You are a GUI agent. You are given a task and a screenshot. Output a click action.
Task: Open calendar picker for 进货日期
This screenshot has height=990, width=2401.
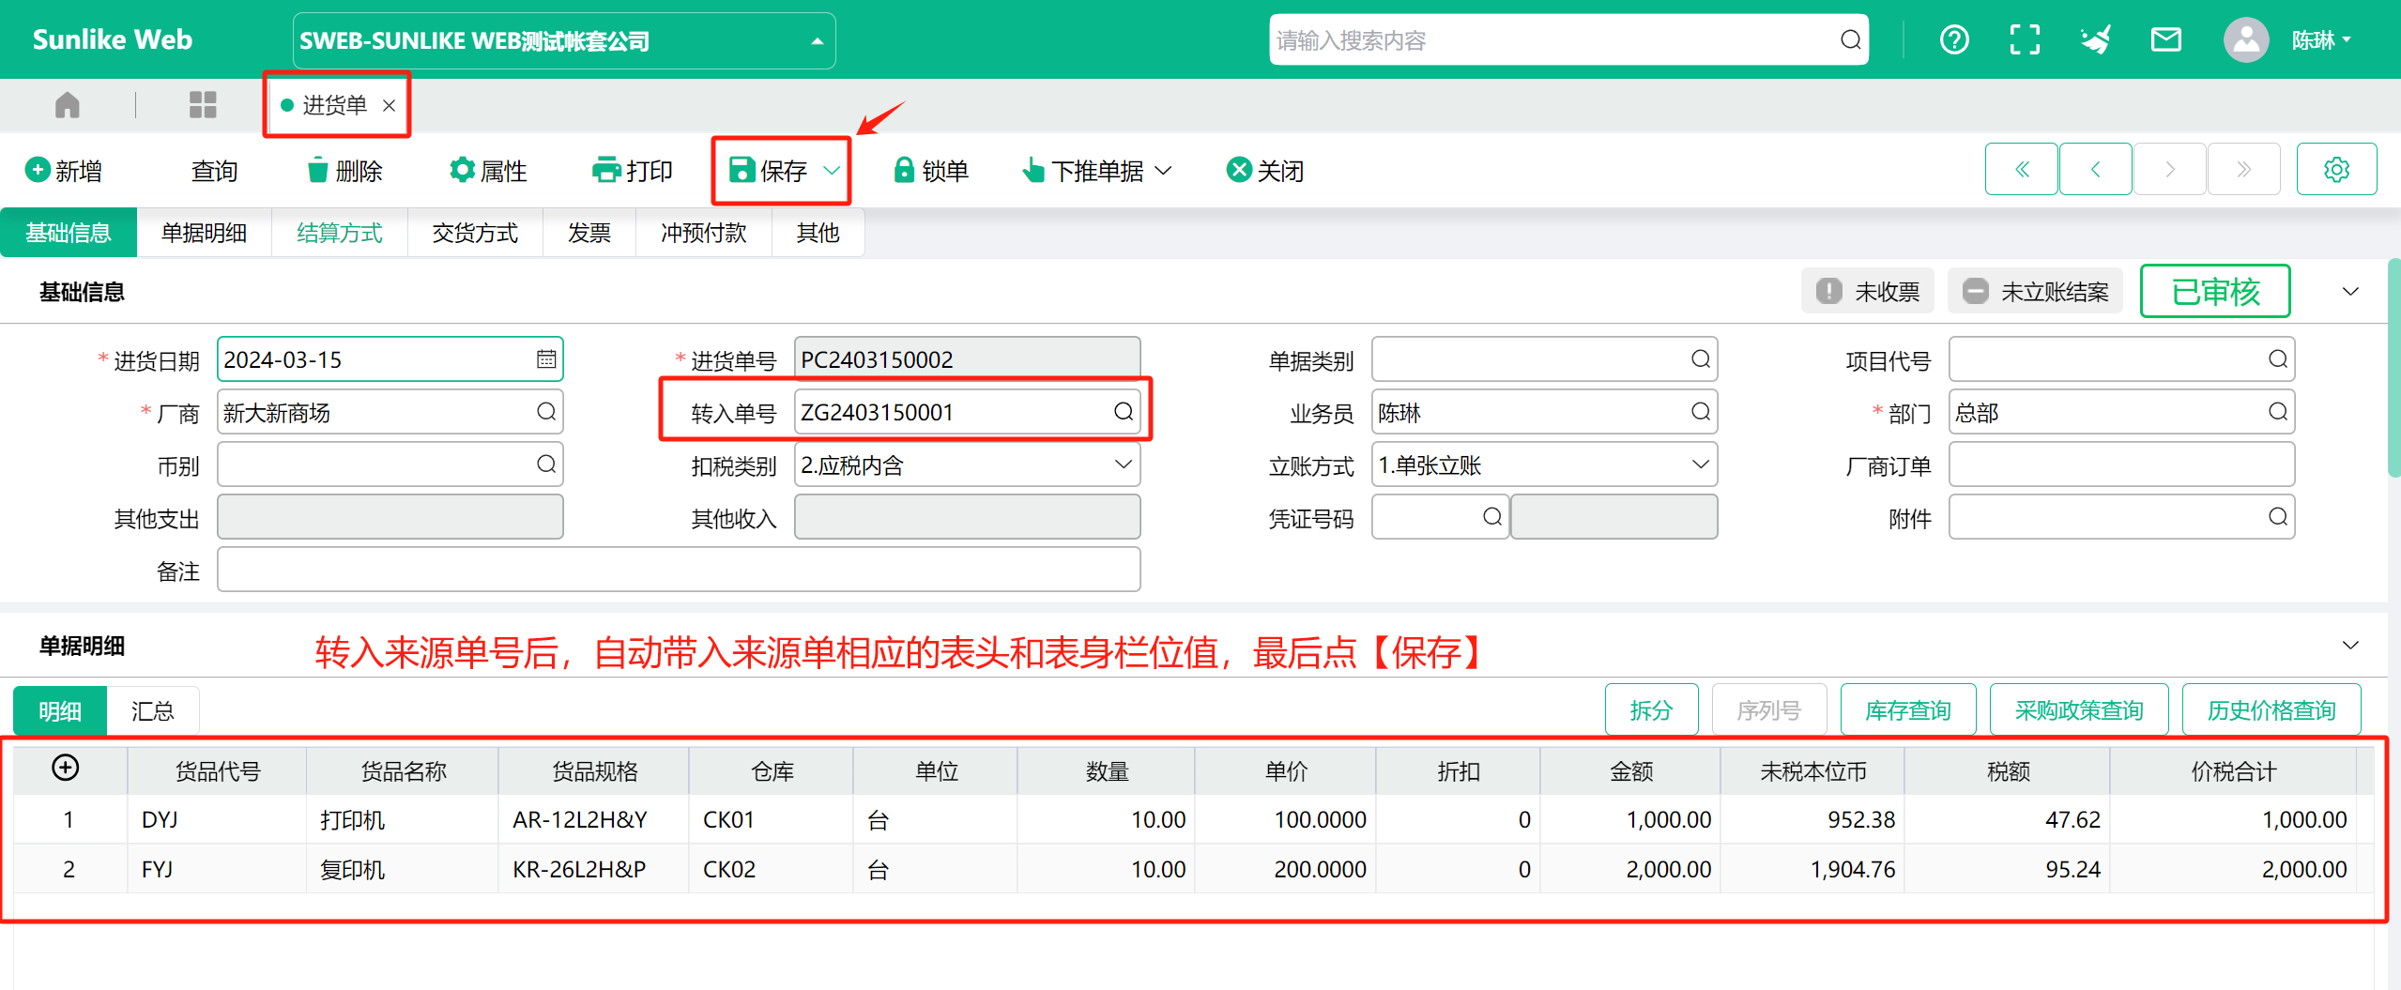tap(546, 359)
